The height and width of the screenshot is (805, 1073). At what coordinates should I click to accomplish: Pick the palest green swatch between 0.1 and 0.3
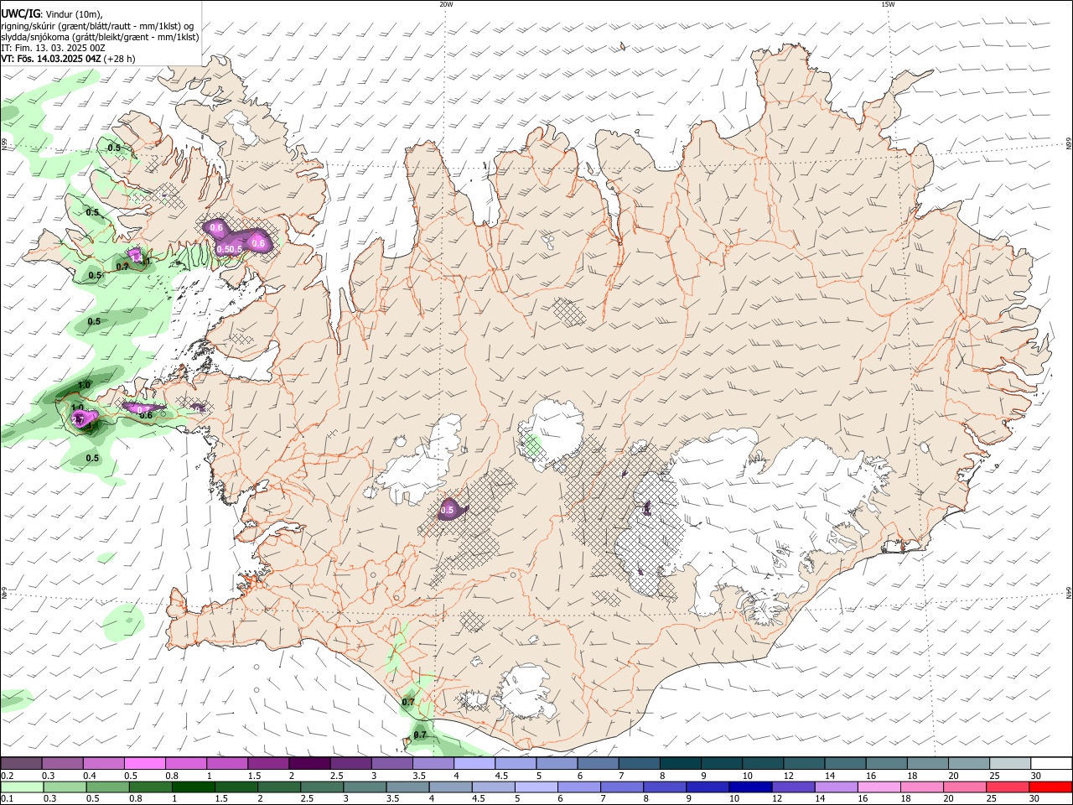point(22,787)
